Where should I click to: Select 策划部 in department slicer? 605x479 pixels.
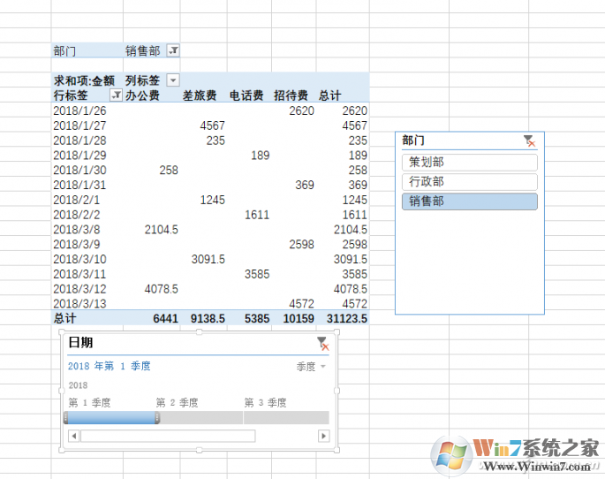tap(470, 162)
